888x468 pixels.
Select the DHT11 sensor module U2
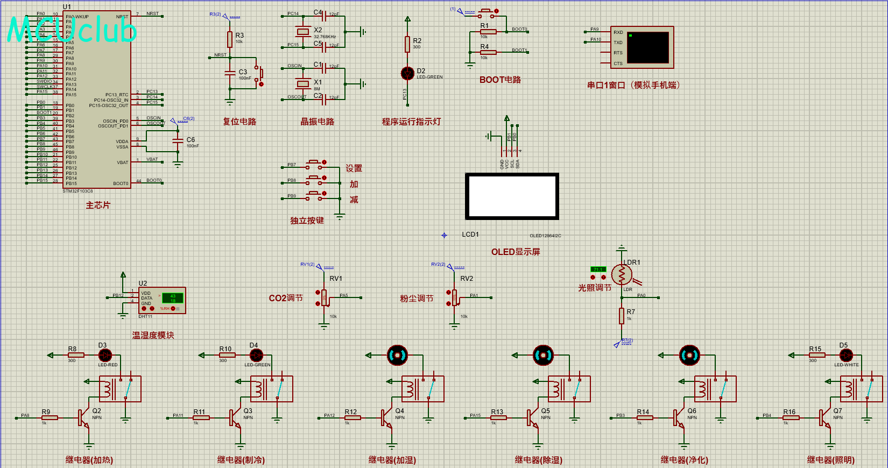pos(162,300)
